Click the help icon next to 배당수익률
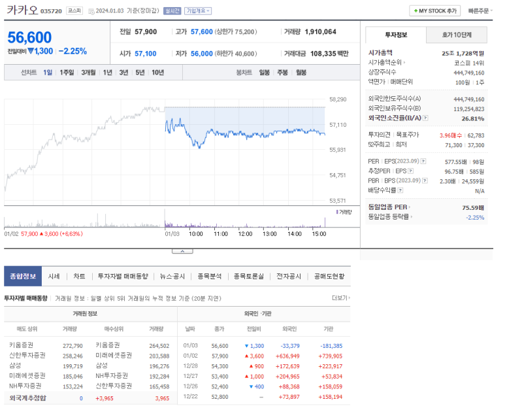This screenshot has height=408, width=505. 400,190
